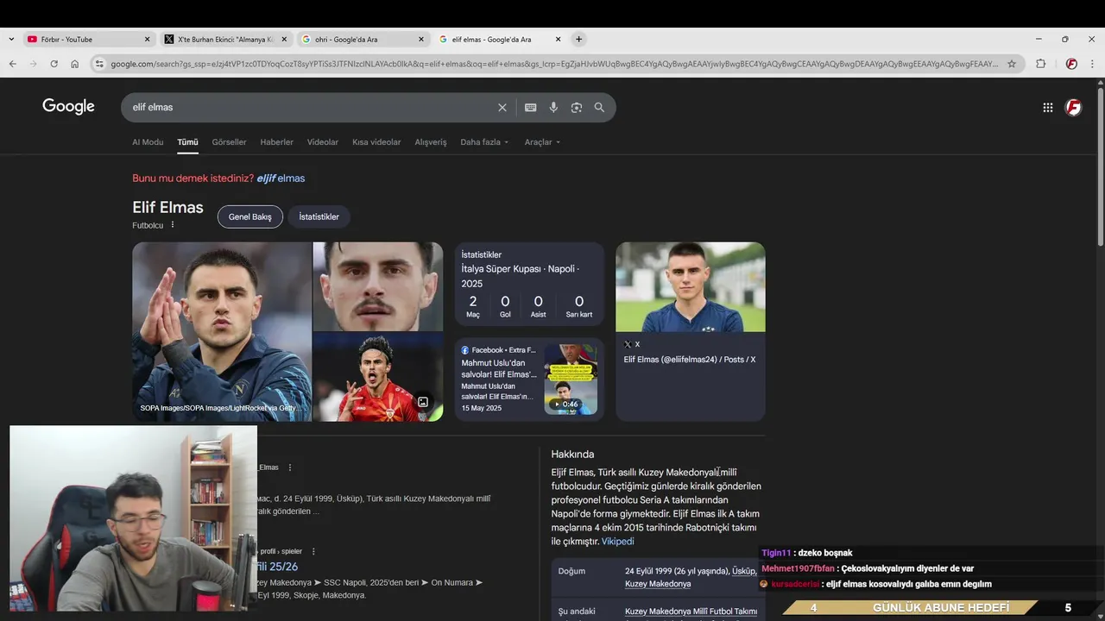Reload the page
The width and height of the screenshot is (1105, 621).
[x=54, y=64]
